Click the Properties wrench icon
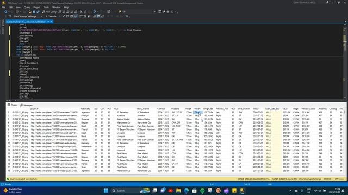Screen dimensions: 348x195 [164, 12]
